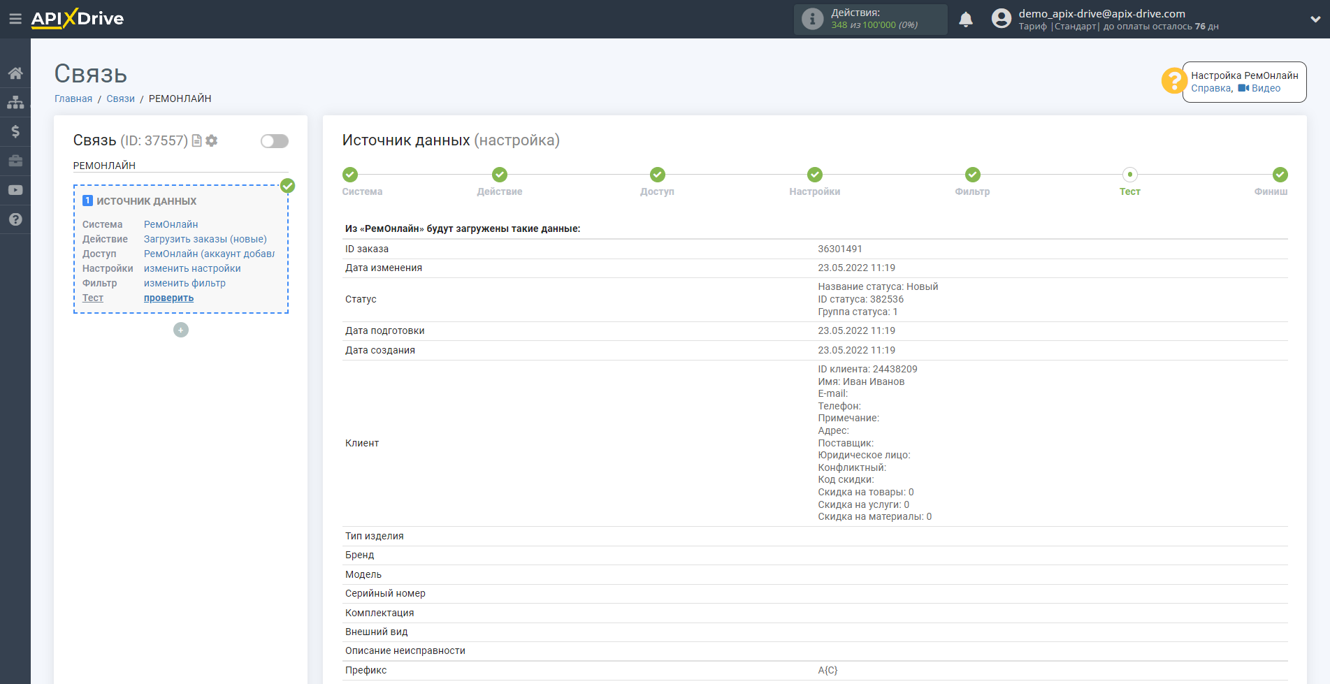Open the notifications bell
This screenshot has width=1330, height=684.
pos(966,20)
